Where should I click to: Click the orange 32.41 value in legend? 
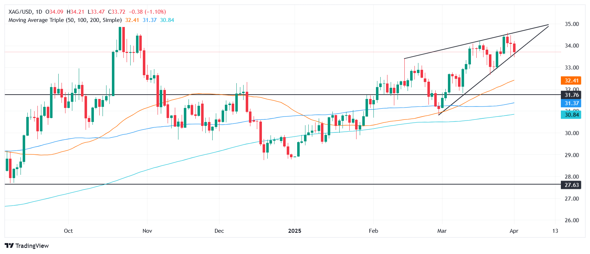(x=132, y=20)
